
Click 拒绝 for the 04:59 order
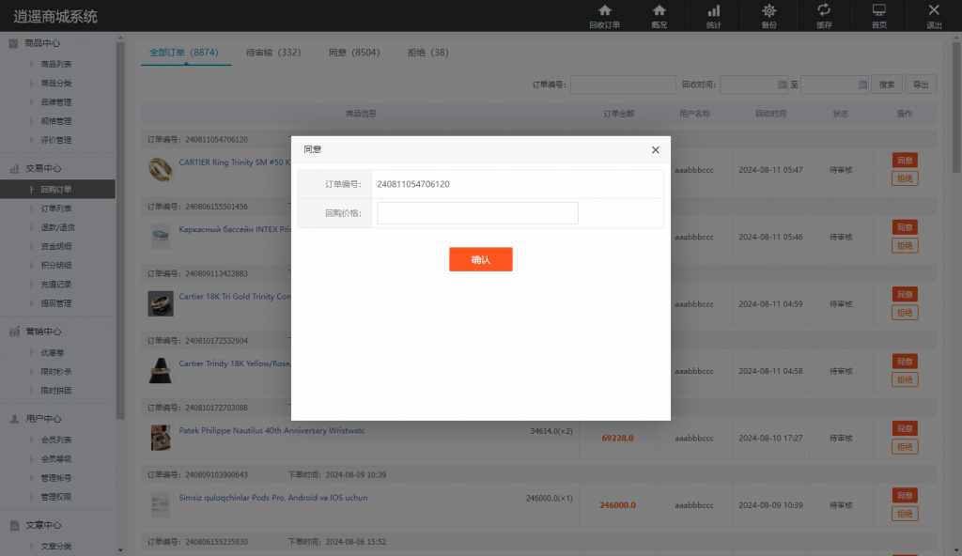[x=905, y=313]
